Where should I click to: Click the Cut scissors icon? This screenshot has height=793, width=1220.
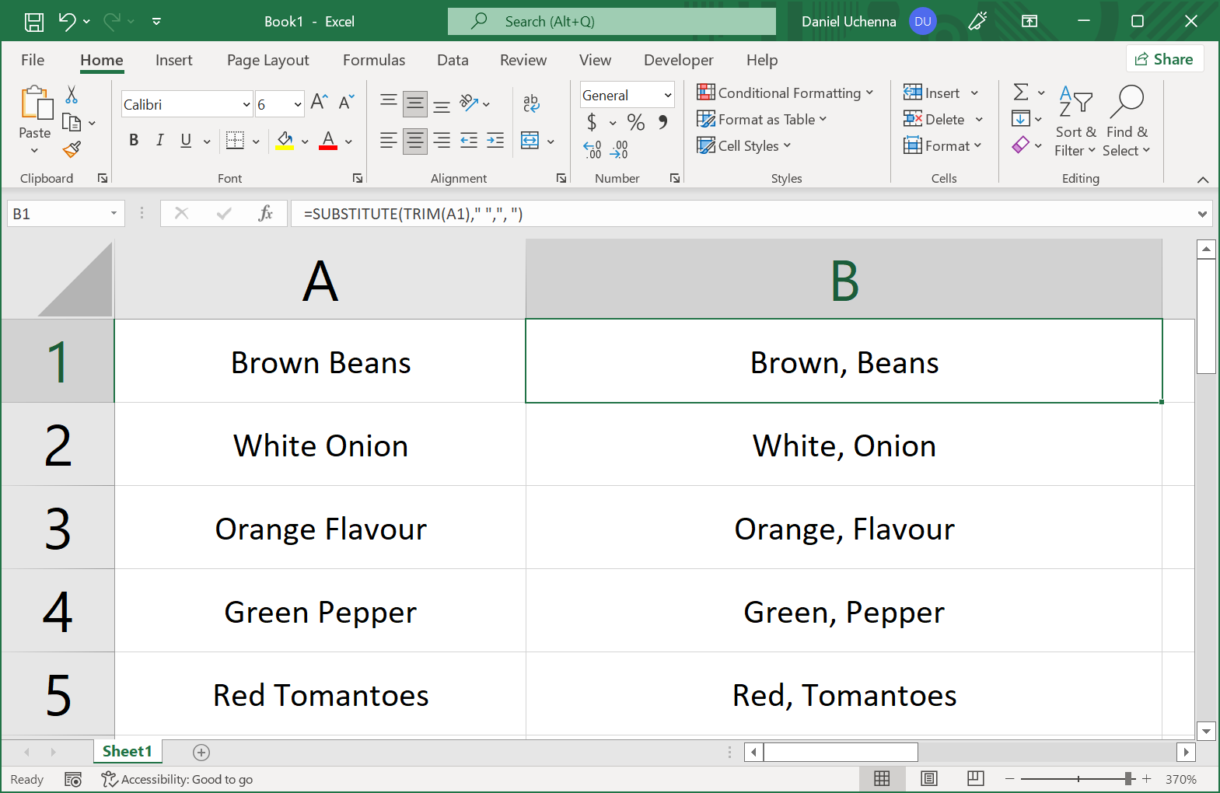(72, 95)
